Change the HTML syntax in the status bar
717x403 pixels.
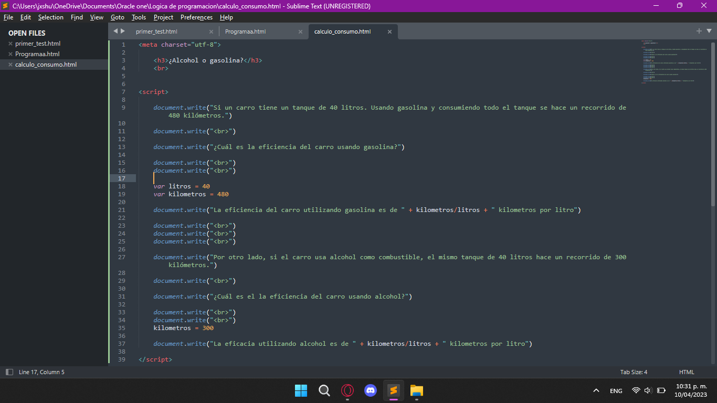click(687, 372)
